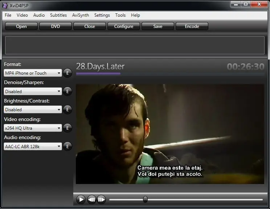Open the File menu
Image resolution: width=270 pixels, height=209 pixels.
coord(8,15)
